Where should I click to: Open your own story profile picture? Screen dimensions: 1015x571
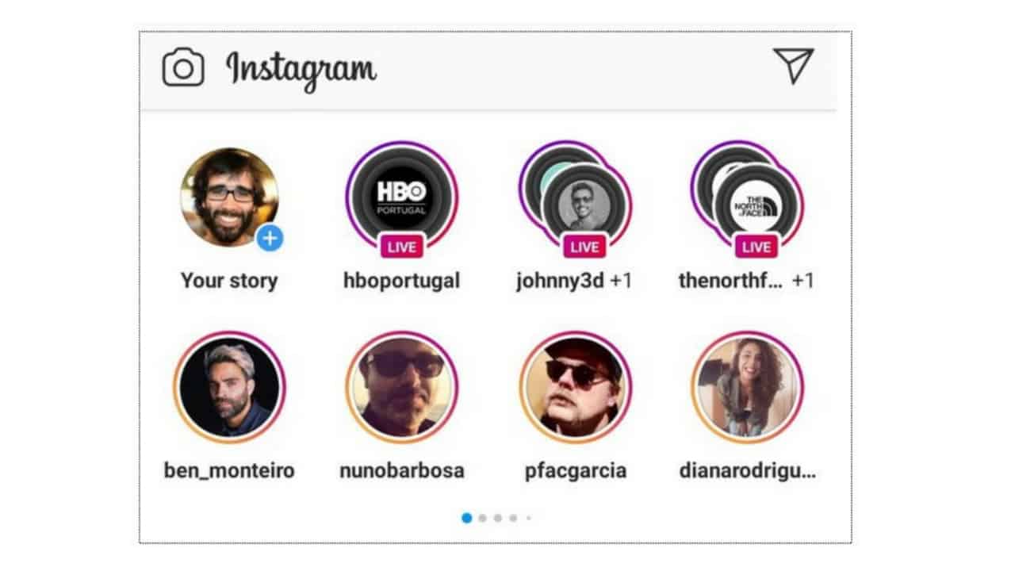click(229, 197)
